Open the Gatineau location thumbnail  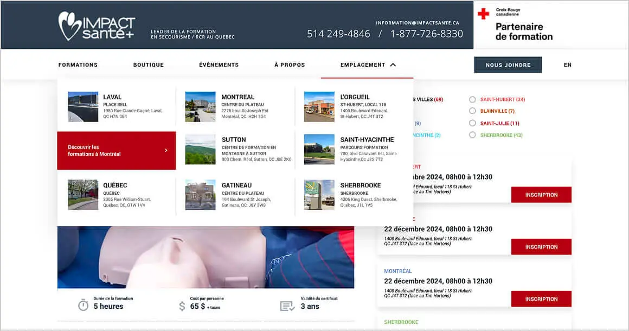tap(200, 195)
